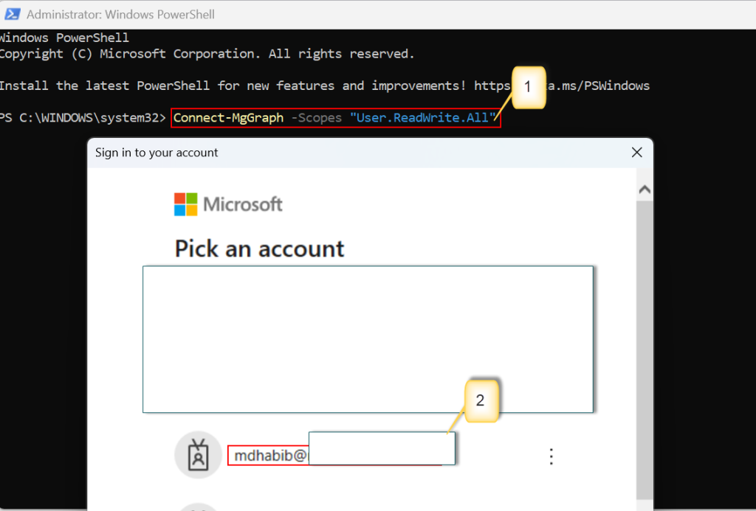This screenshot has height=511, width=756.
Task: Click the "Administrator: Windows PowerShell" window title
Action: 121,14
